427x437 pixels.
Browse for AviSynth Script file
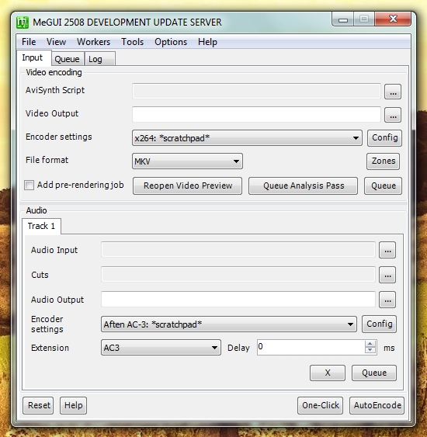(x=393, y=92)
